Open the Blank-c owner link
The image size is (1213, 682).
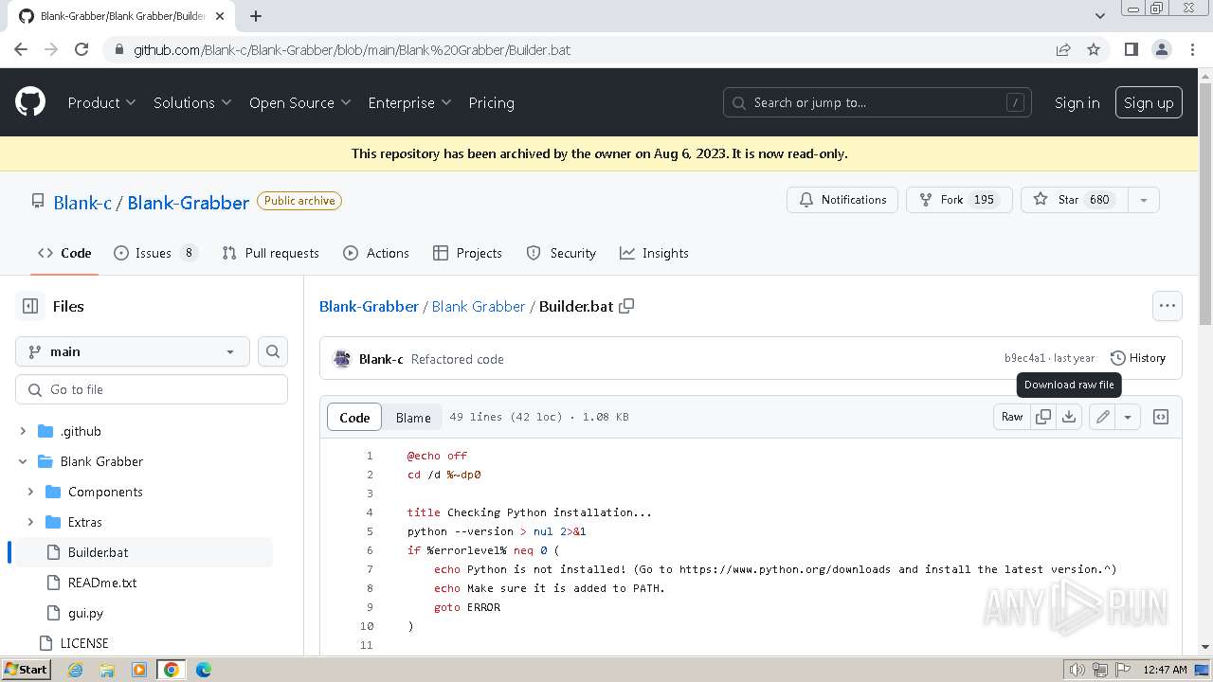pos(82,202)
